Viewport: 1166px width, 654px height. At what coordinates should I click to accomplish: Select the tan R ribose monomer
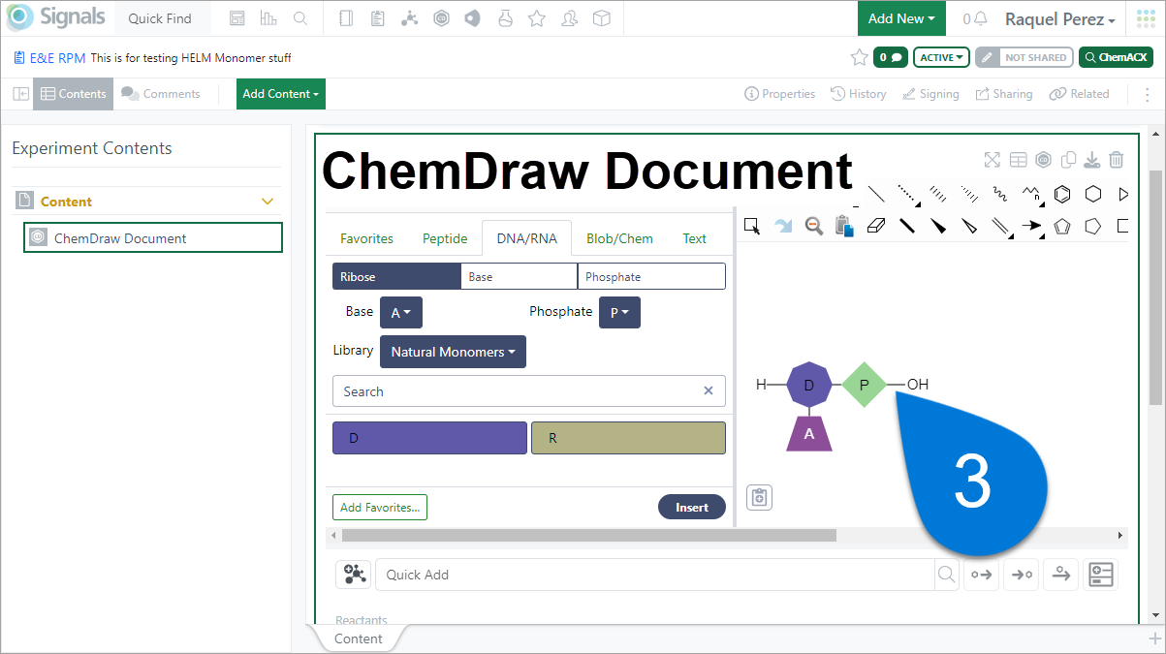pyautogui.click(x=628, y=438)
